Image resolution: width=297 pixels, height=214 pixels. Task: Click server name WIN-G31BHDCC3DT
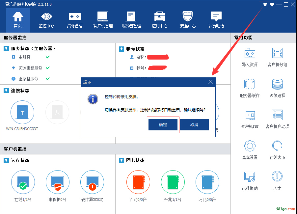pyautogui.click(x=22, y=129)
